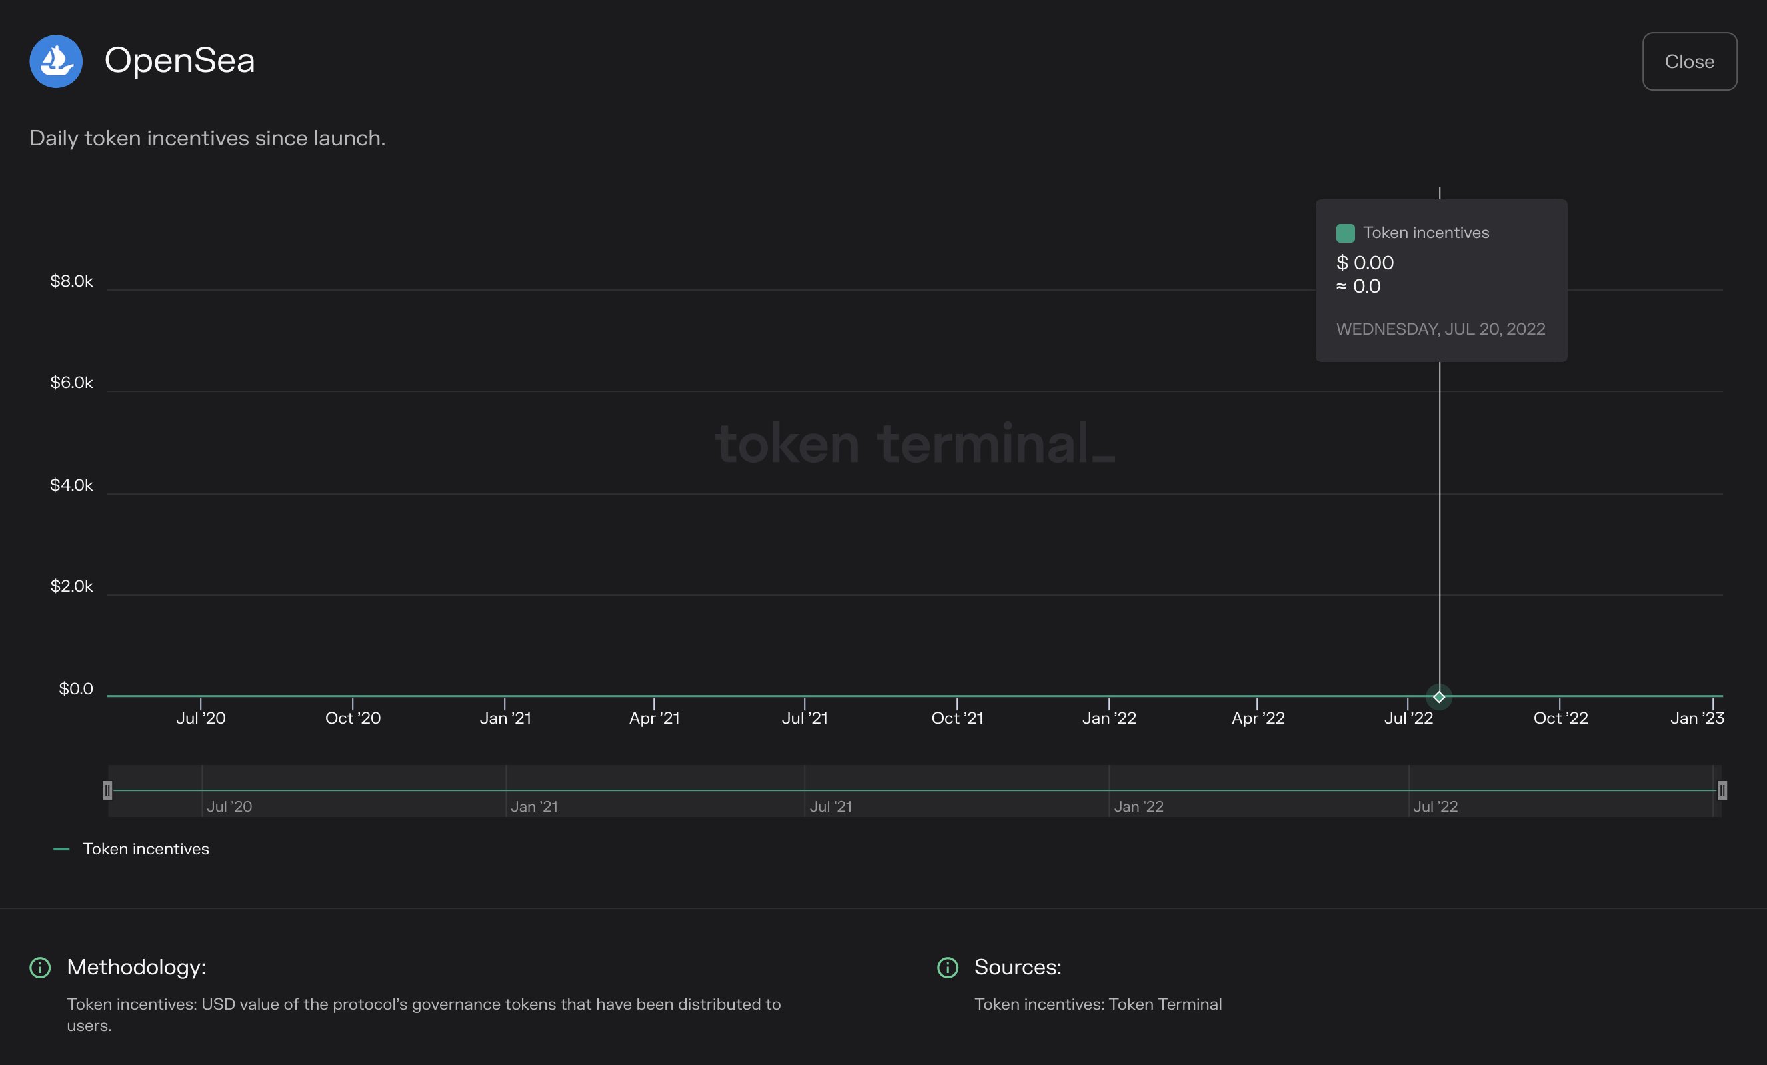The width and height of the screenshot is (1767, 1065).
Task: Click the Sources info icon
Action: point(948,968)
